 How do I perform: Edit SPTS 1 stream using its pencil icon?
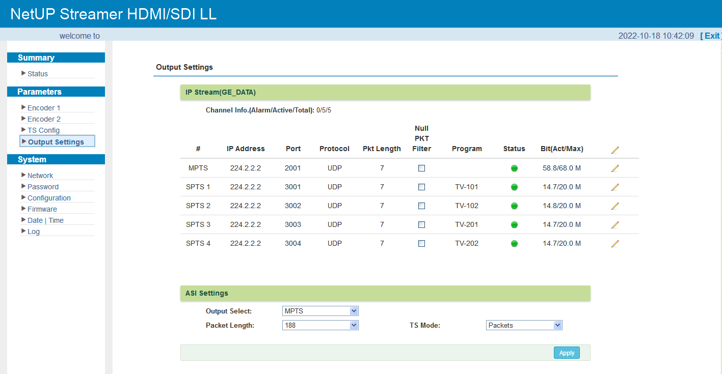tap(615, 187)
